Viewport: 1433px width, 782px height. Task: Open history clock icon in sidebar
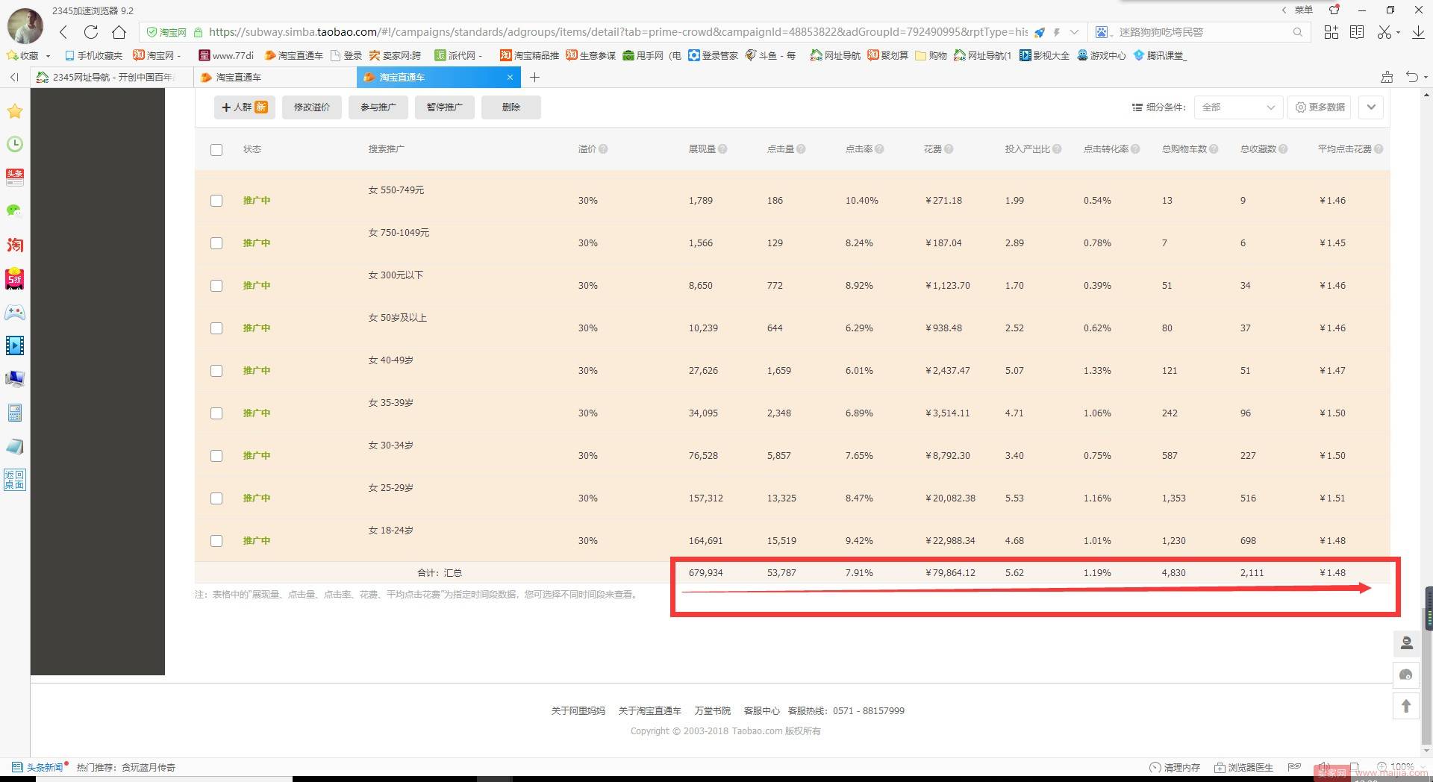pos(15,145)
